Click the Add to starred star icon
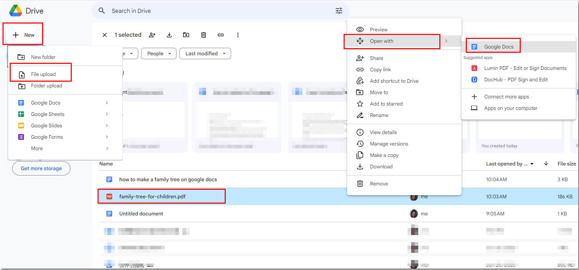 click(360, 104)
